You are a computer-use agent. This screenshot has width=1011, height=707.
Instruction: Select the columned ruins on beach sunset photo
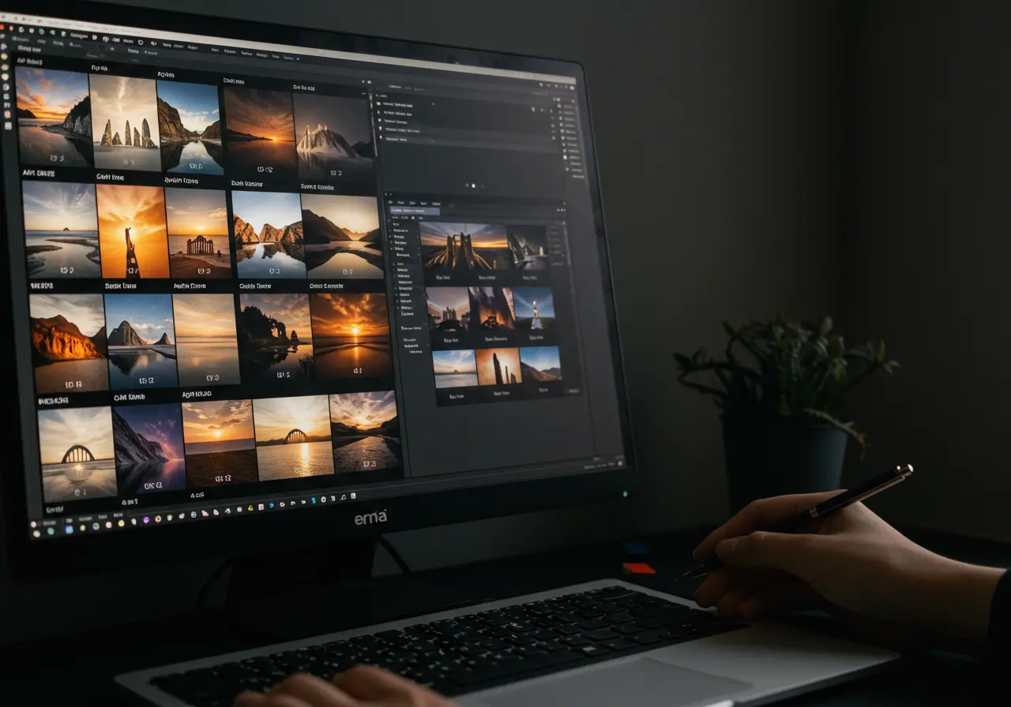[197, 234]
